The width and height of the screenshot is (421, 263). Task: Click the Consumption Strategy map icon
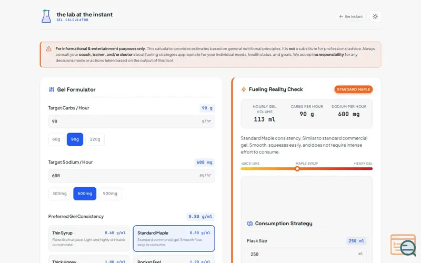[249, 224]
